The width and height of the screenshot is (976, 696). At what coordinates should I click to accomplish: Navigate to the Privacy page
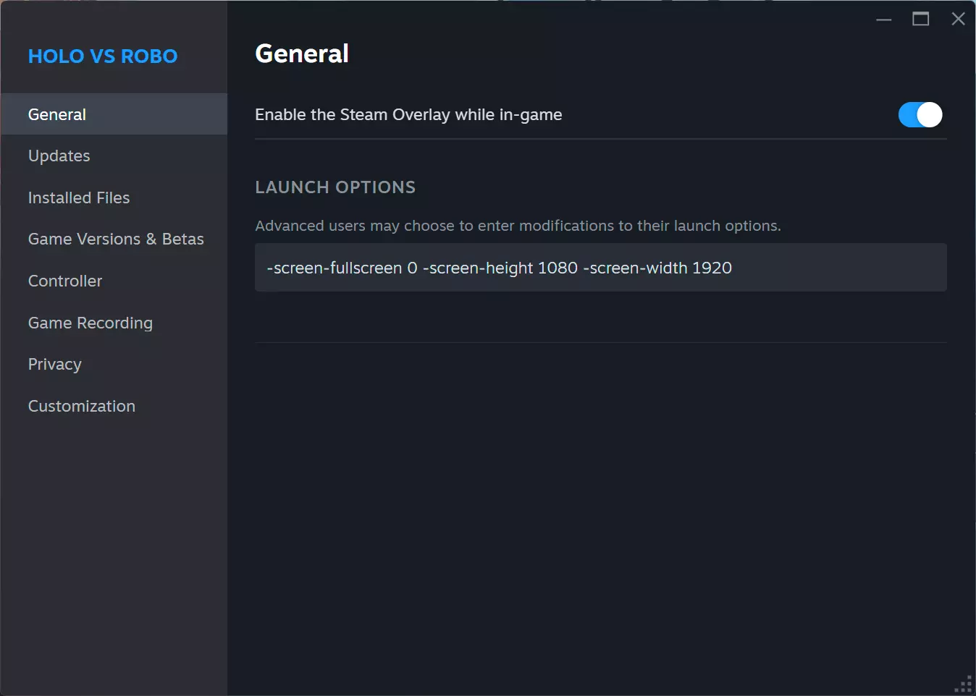pyautogui.click(x=55, y=365)
